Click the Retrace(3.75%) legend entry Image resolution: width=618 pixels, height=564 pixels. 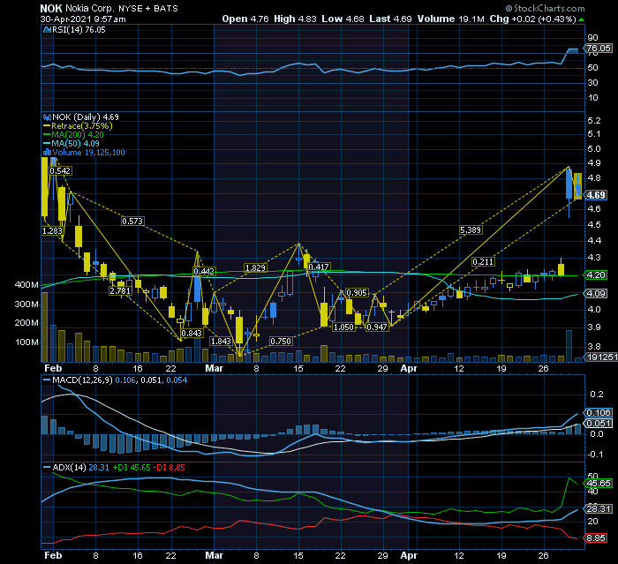tap(82, 126)
